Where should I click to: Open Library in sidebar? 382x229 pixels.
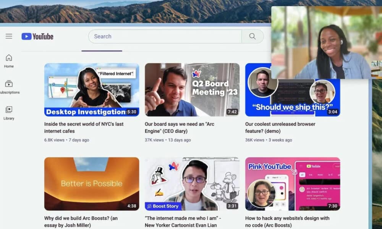pos(9,113)
